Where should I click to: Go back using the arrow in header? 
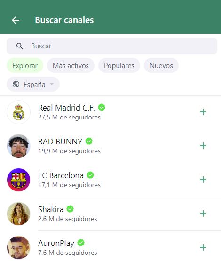(16, 20)
